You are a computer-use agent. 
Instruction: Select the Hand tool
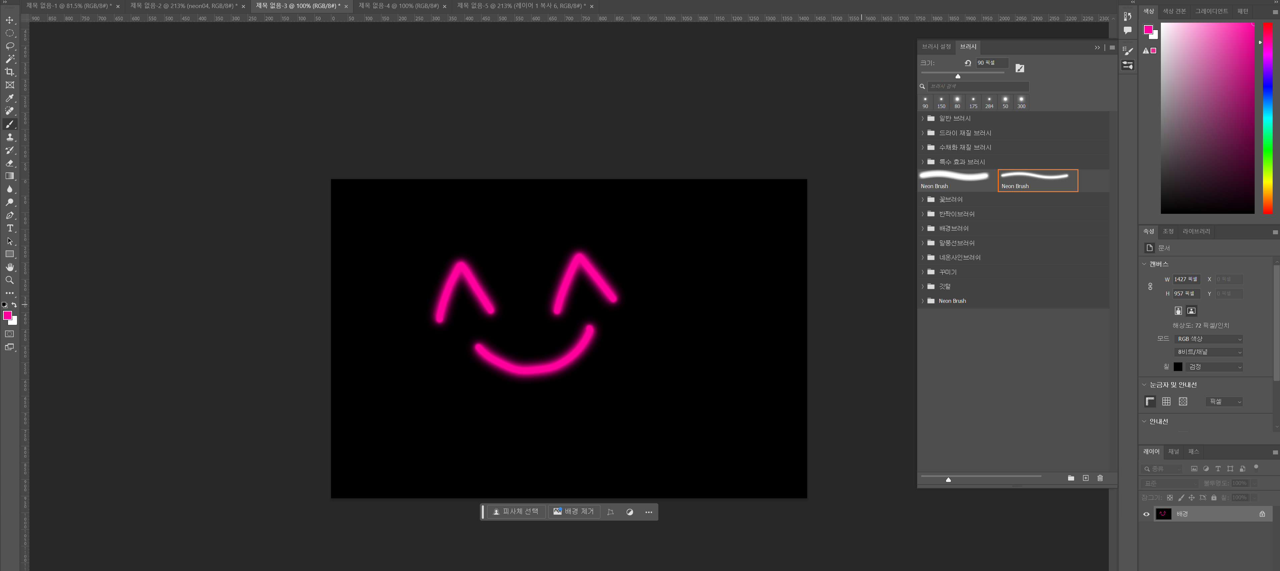tap(9, 267)
